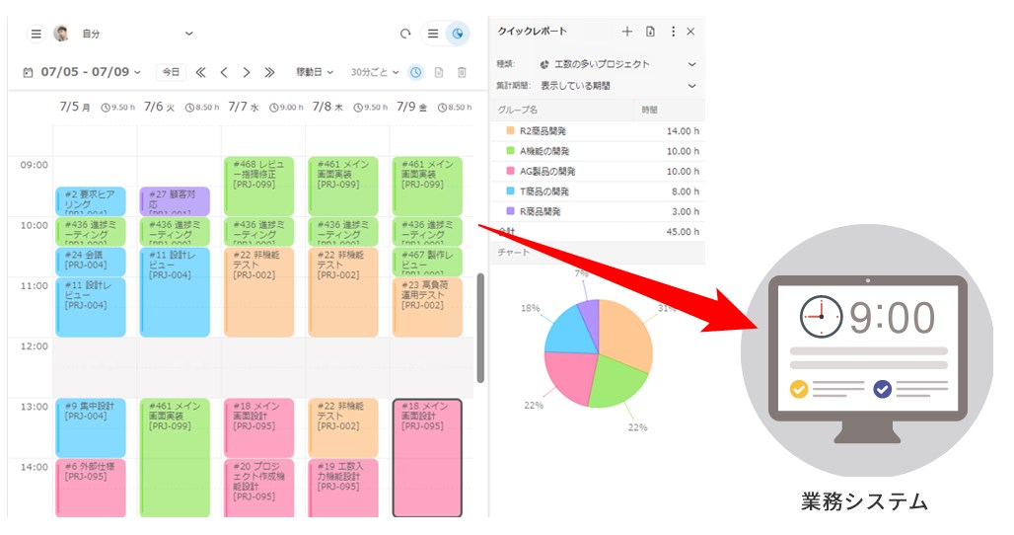
Task: Toggle the clock time display button
Action: click(416, 72)
